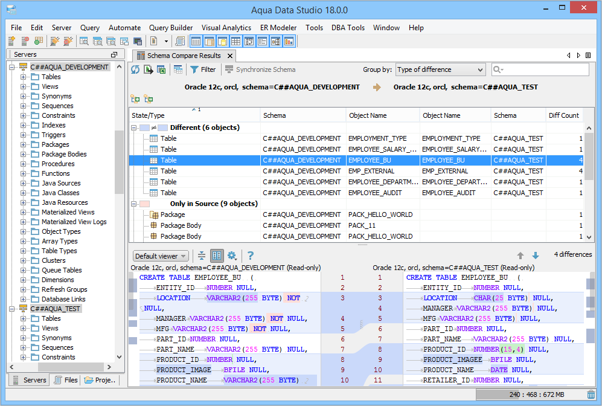Viewport: 602px width, 406px height.
Task: Click the register server icon in toolbar
Action: tap(11, 41)
